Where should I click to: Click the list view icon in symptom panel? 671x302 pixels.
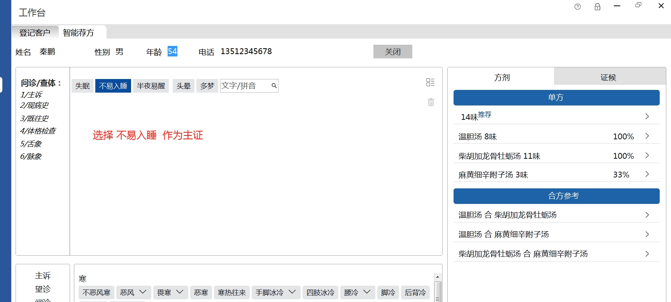430,82
